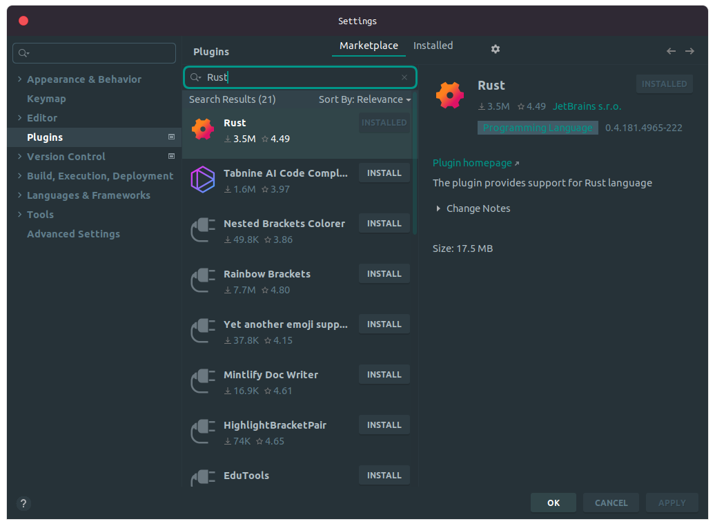
Task: Install the EduTools plugin
Action: 384,476
